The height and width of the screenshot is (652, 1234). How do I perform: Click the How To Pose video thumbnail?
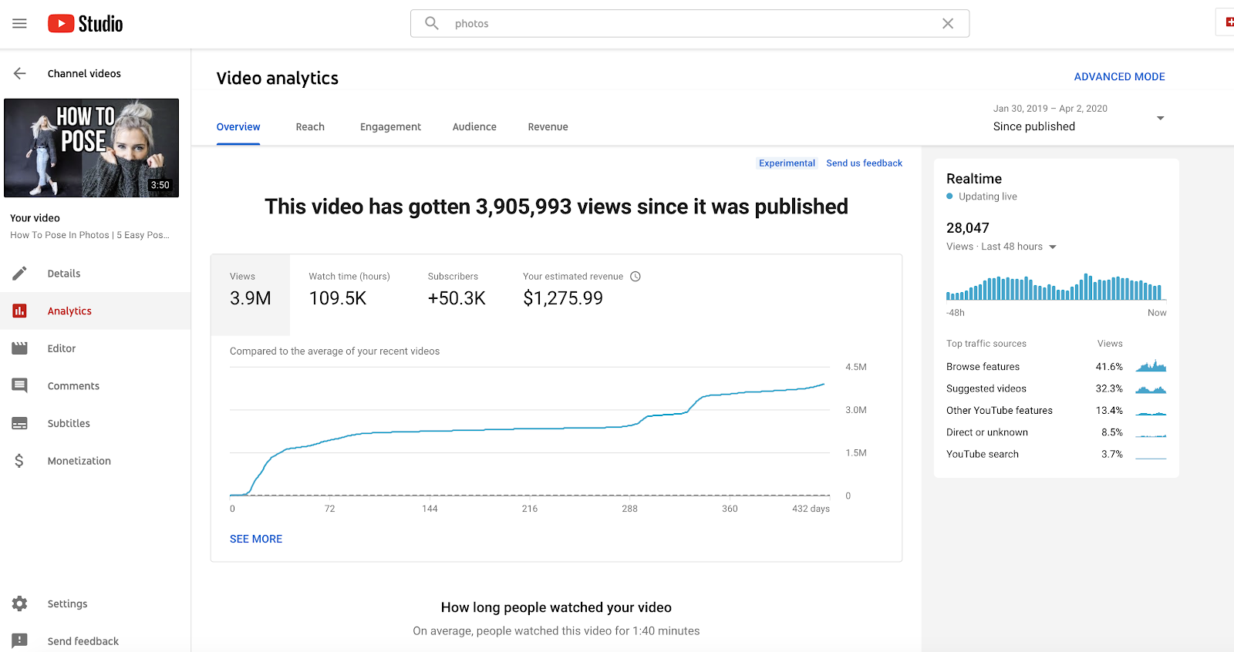point(92,148)
